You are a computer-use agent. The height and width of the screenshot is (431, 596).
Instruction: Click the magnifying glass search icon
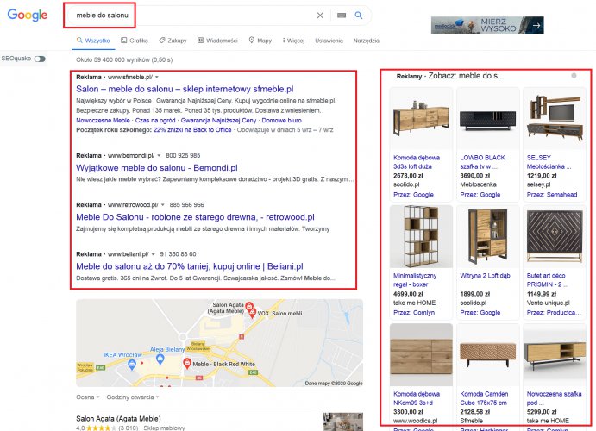click(x=360, y=16)
